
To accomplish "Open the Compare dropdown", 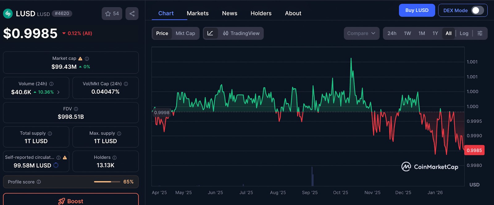I will tap(361, 33).
